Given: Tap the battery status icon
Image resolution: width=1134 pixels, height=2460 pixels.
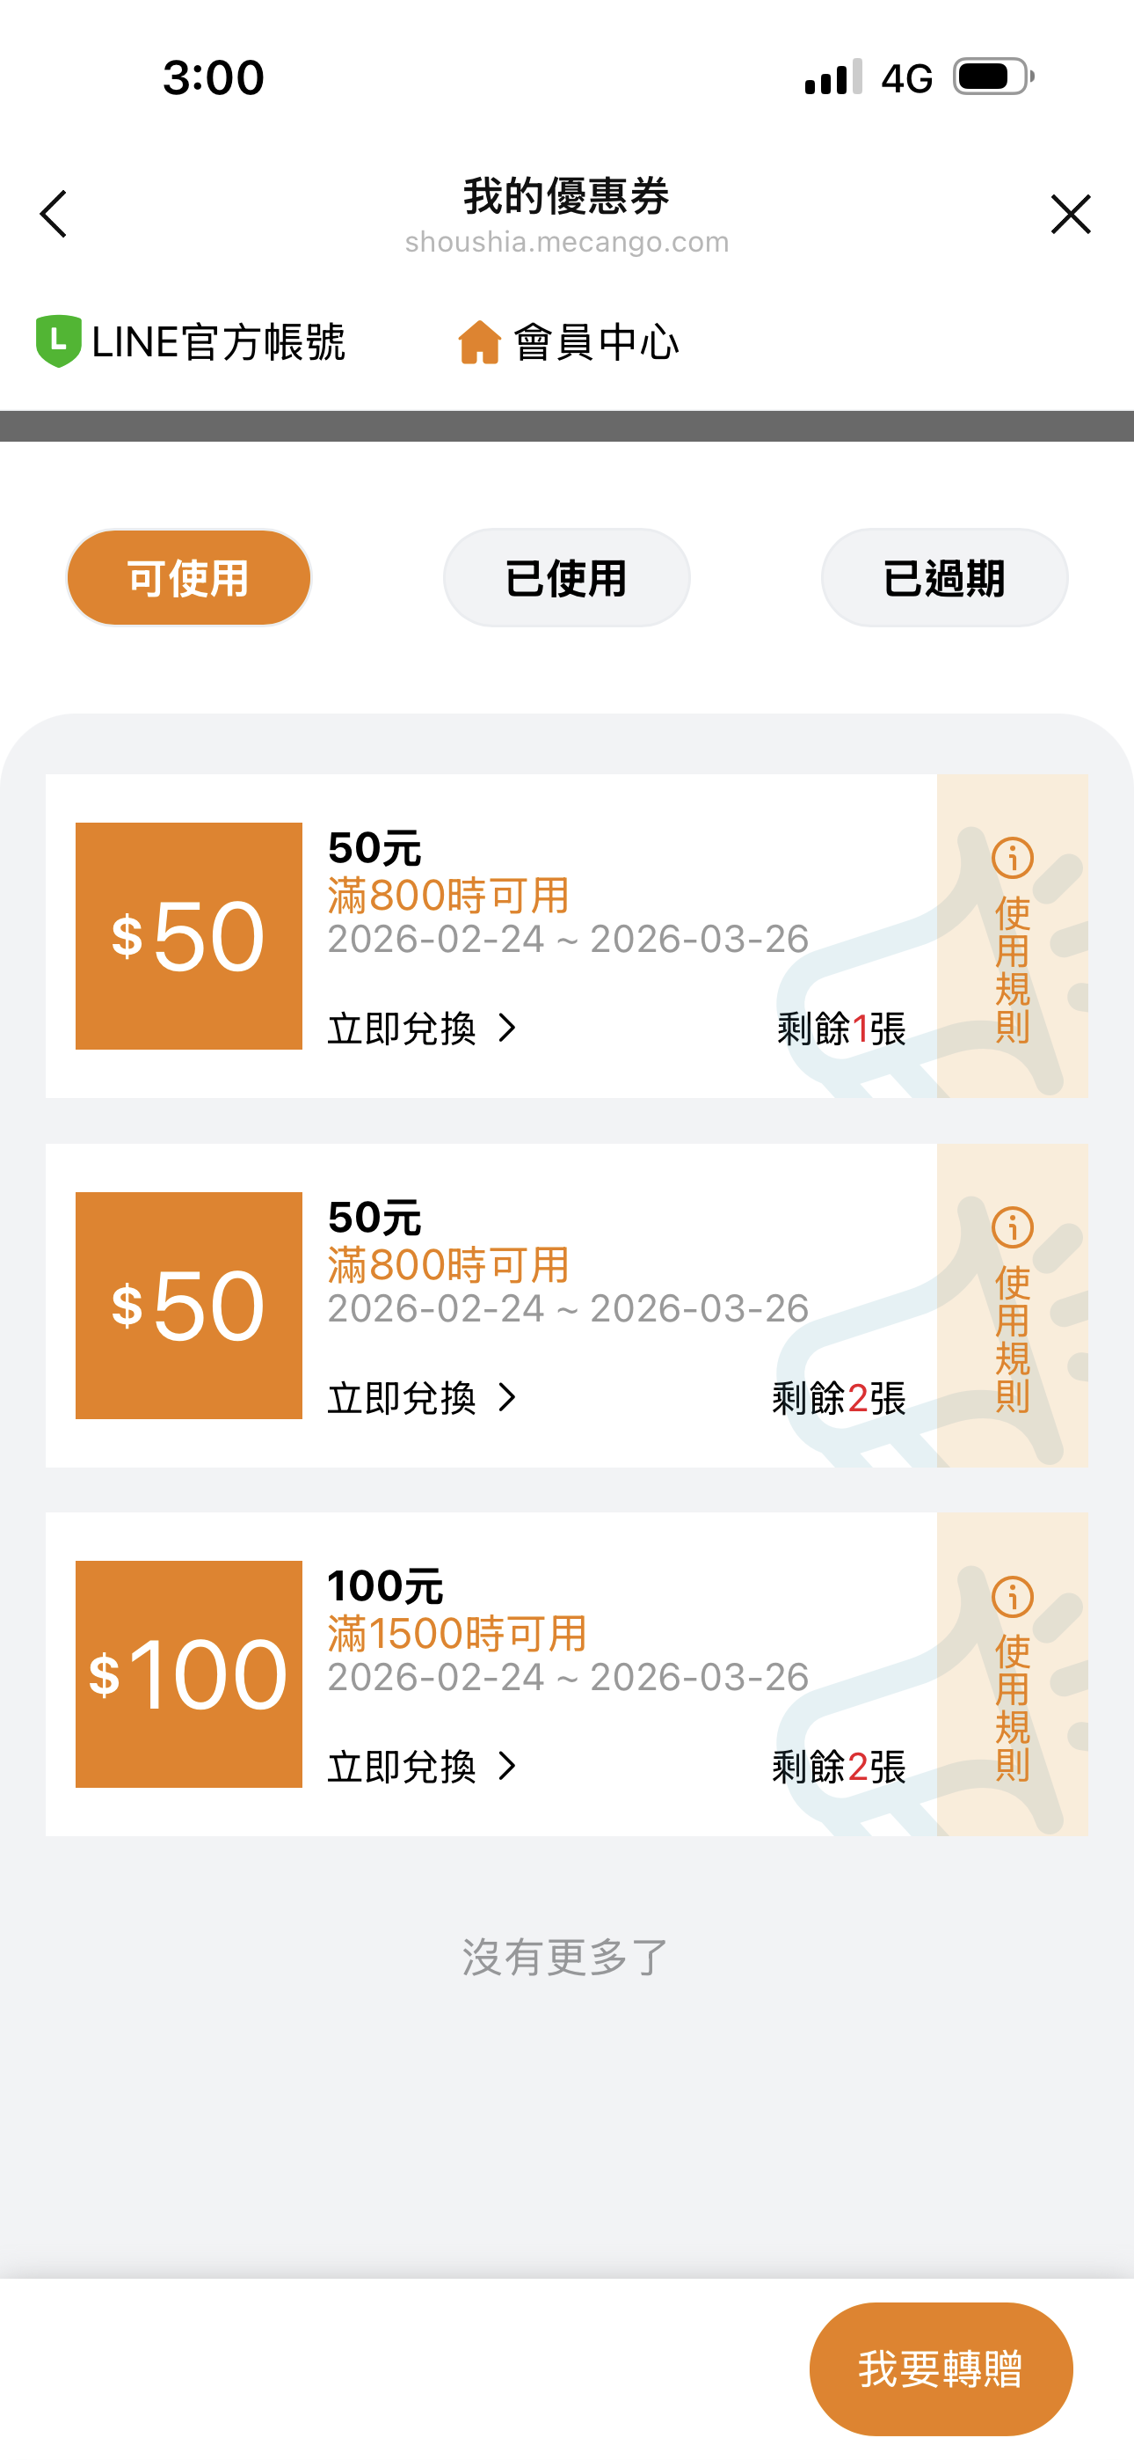Looking at the screenshot, I should point(993,77).
